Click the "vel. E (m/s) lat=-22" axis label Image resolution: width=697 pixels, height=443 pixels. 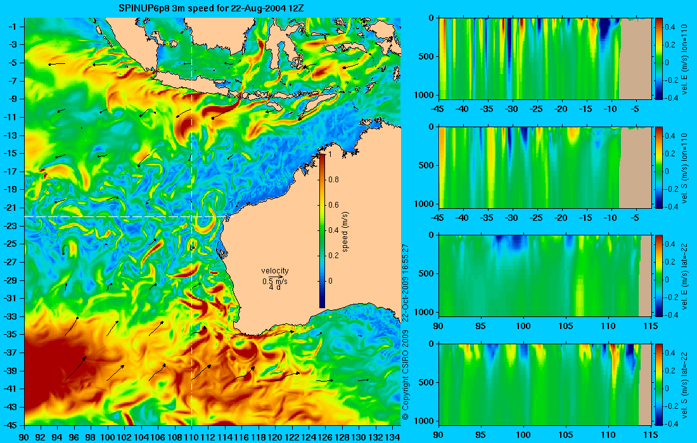[x=685, y=277]
